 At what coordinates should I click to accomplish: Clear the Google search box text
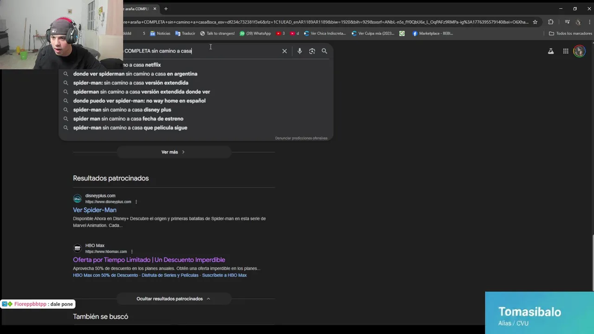tap(284, 51)
